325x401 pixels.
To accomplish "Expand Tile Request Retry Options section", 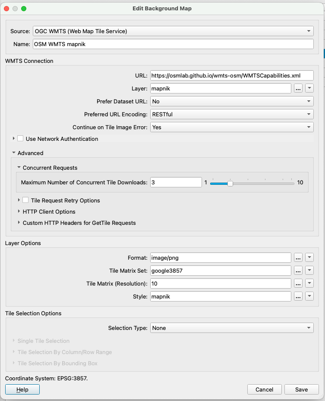I will (x=19, y=200).
